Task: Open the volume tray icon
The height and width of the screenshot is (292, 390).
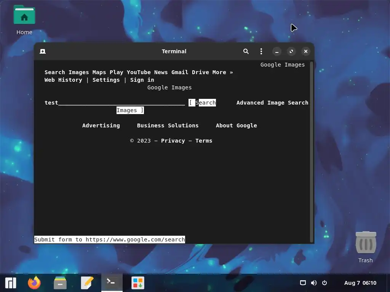Action: [314, 283]
